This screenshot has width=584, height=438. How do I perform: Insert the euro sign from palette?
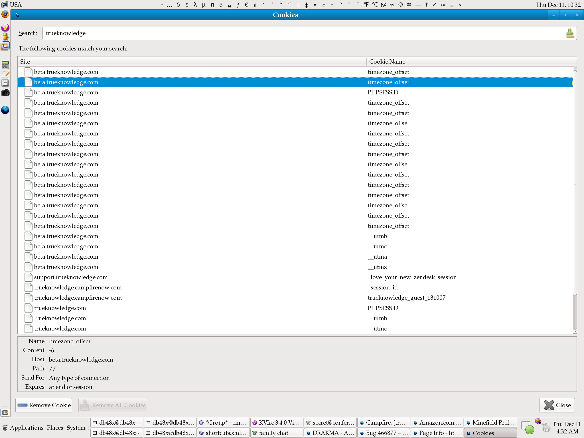pyautogui.click(x=247, y=5)
